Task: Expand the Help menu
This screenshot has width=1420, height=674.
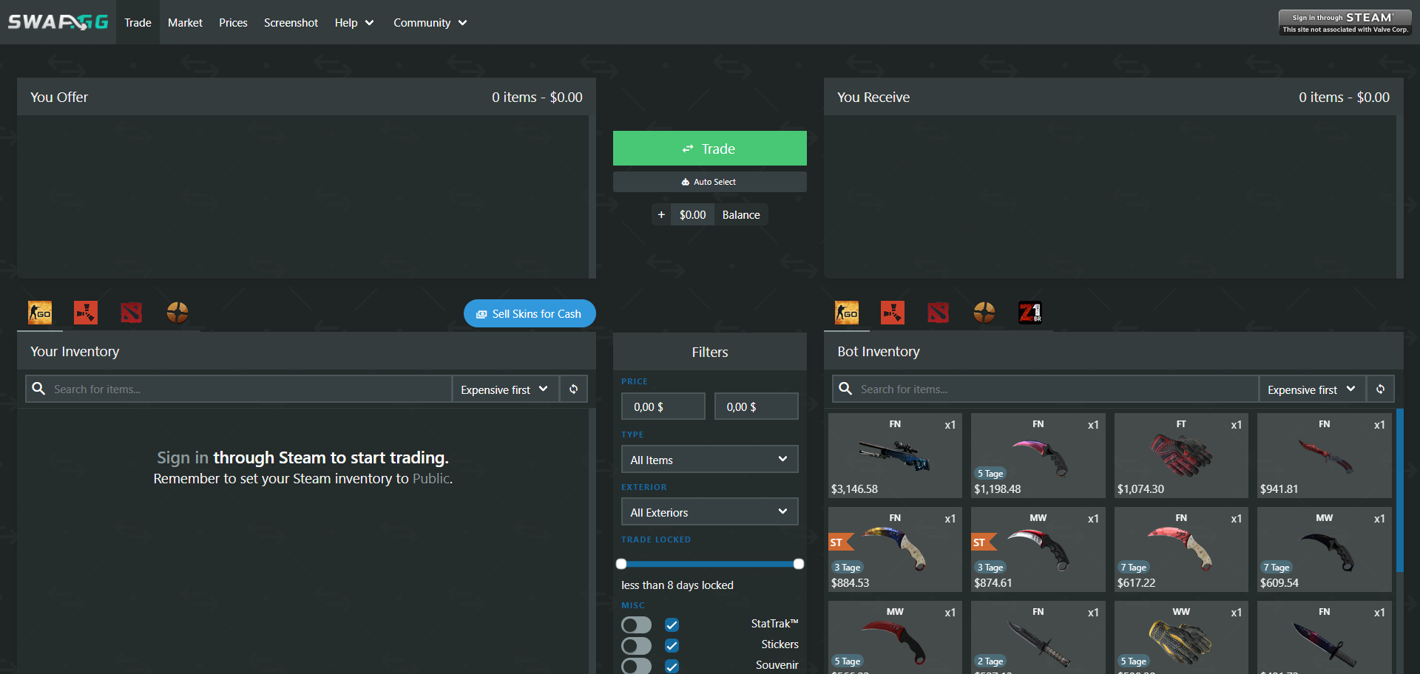Action: click(x=354, y=22)
